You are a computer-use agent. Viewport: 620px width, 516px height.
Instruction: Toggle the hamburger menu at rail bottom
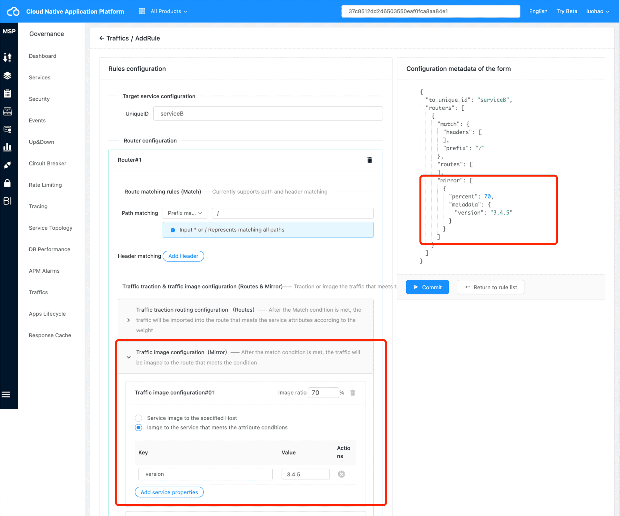tap(6, 394)
